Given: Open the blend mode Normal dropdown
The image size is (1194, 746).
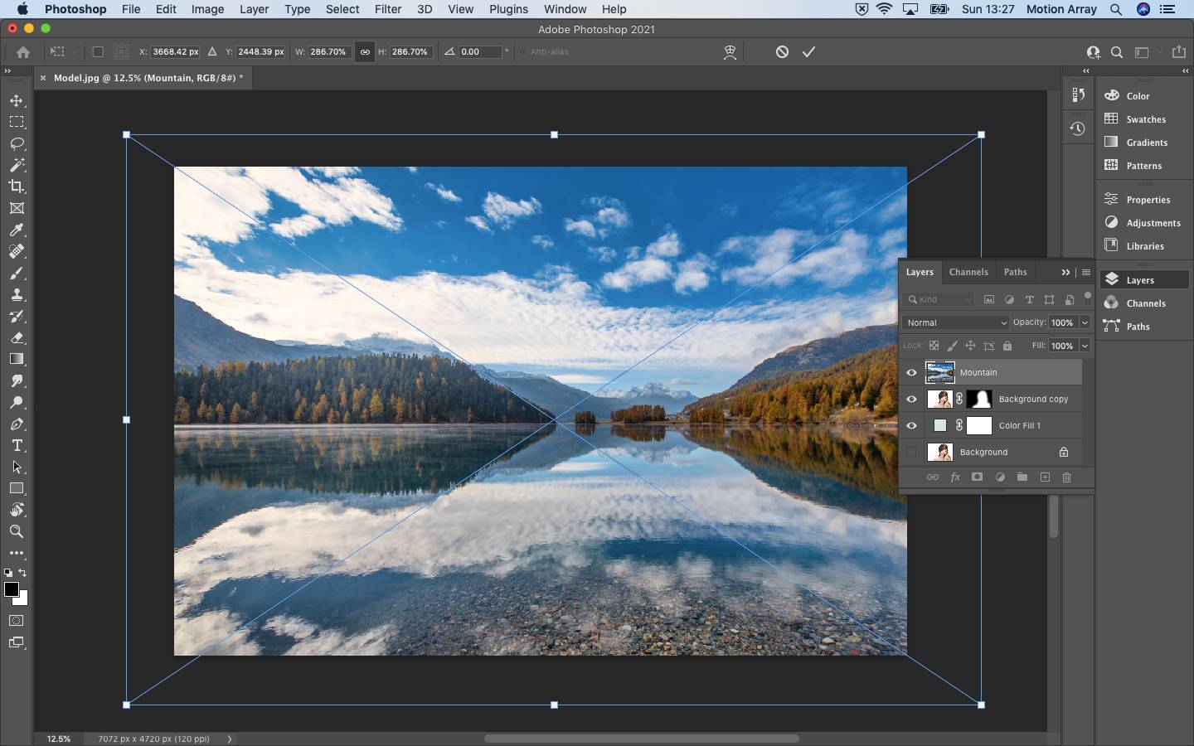Looking at the screenshot, I should 955,322.
